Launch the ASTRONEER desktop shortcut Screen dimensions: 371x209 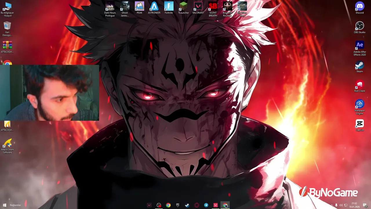[x=154, y=8]
